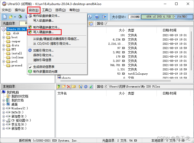Viewport: 194px width, 143px height.
Task: Click the add files icon in local toolbar
Action: [x=81, y=87]
